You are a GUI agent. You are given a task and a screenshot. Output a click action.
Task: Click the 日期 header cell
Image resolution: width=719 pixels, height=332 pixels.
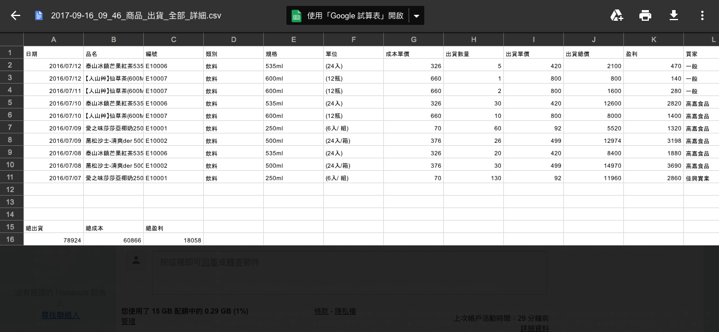point(53,53)
